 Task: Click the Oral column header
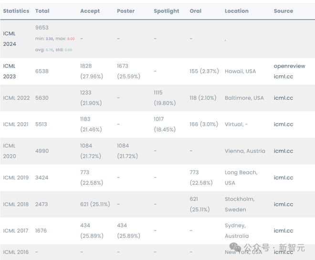point(195,11)
